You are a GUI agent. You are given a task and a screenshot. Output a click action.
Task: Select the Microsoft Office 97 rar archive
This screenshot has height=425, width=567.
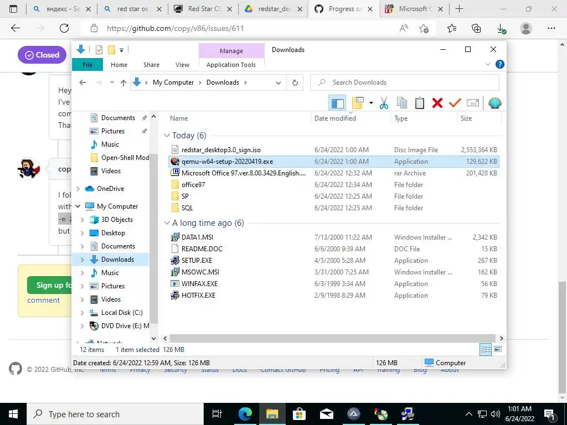click(x=244, y=173)
